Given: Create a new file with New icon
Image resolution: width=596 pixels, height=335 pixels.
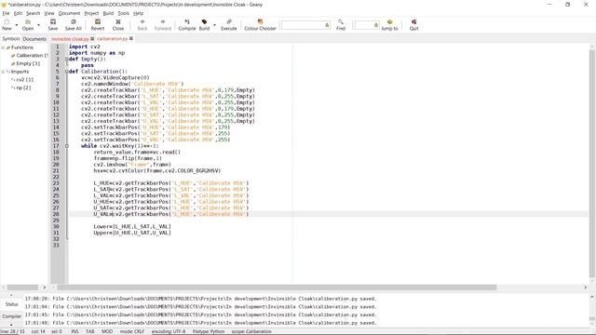Looking at the screenshot, I should click(7, 25).
